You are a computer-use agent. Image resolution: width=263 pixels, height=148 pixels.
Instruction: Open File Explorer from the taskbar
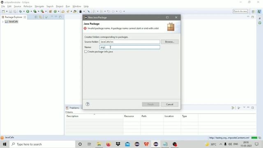pyautogui.click(x=99, y=144)
